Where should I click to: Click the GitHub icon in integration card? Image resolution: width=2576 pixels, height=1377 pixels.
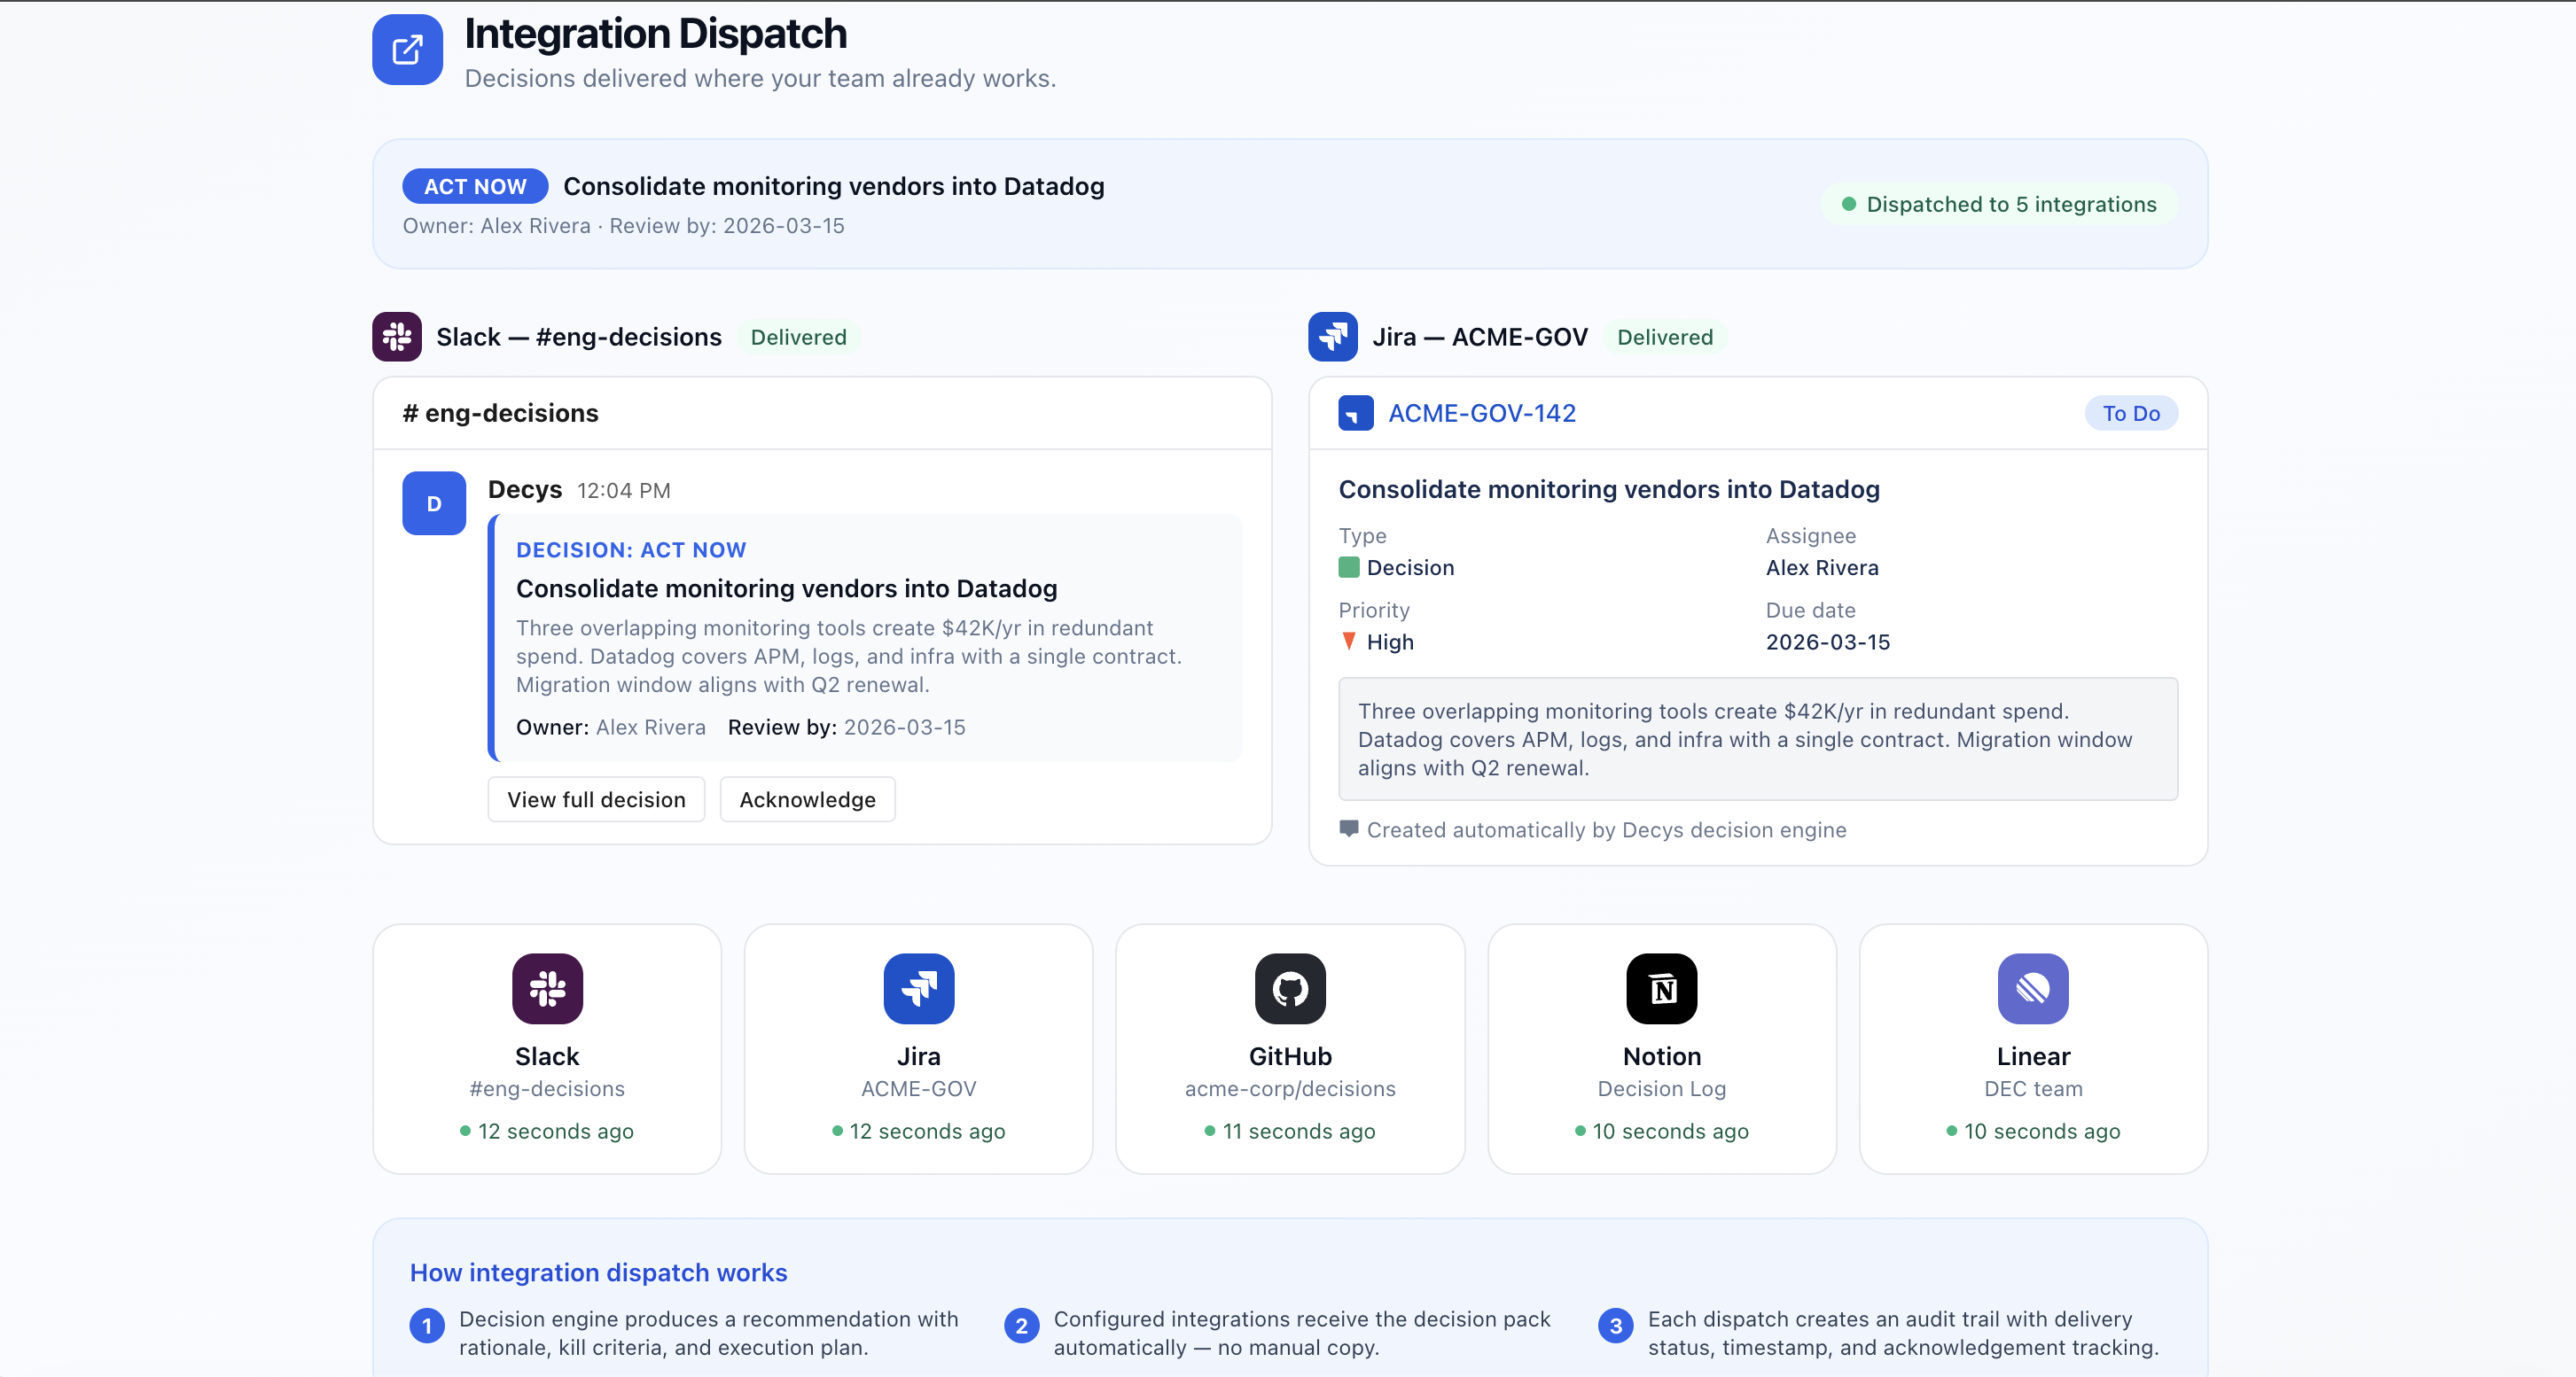tap(1290, 988)
